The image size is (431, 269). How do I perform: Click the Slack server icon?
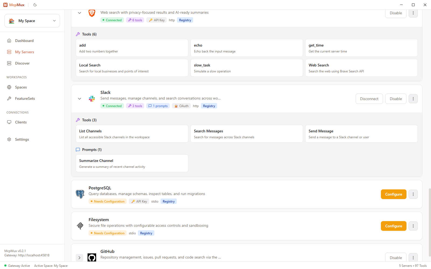92,98
